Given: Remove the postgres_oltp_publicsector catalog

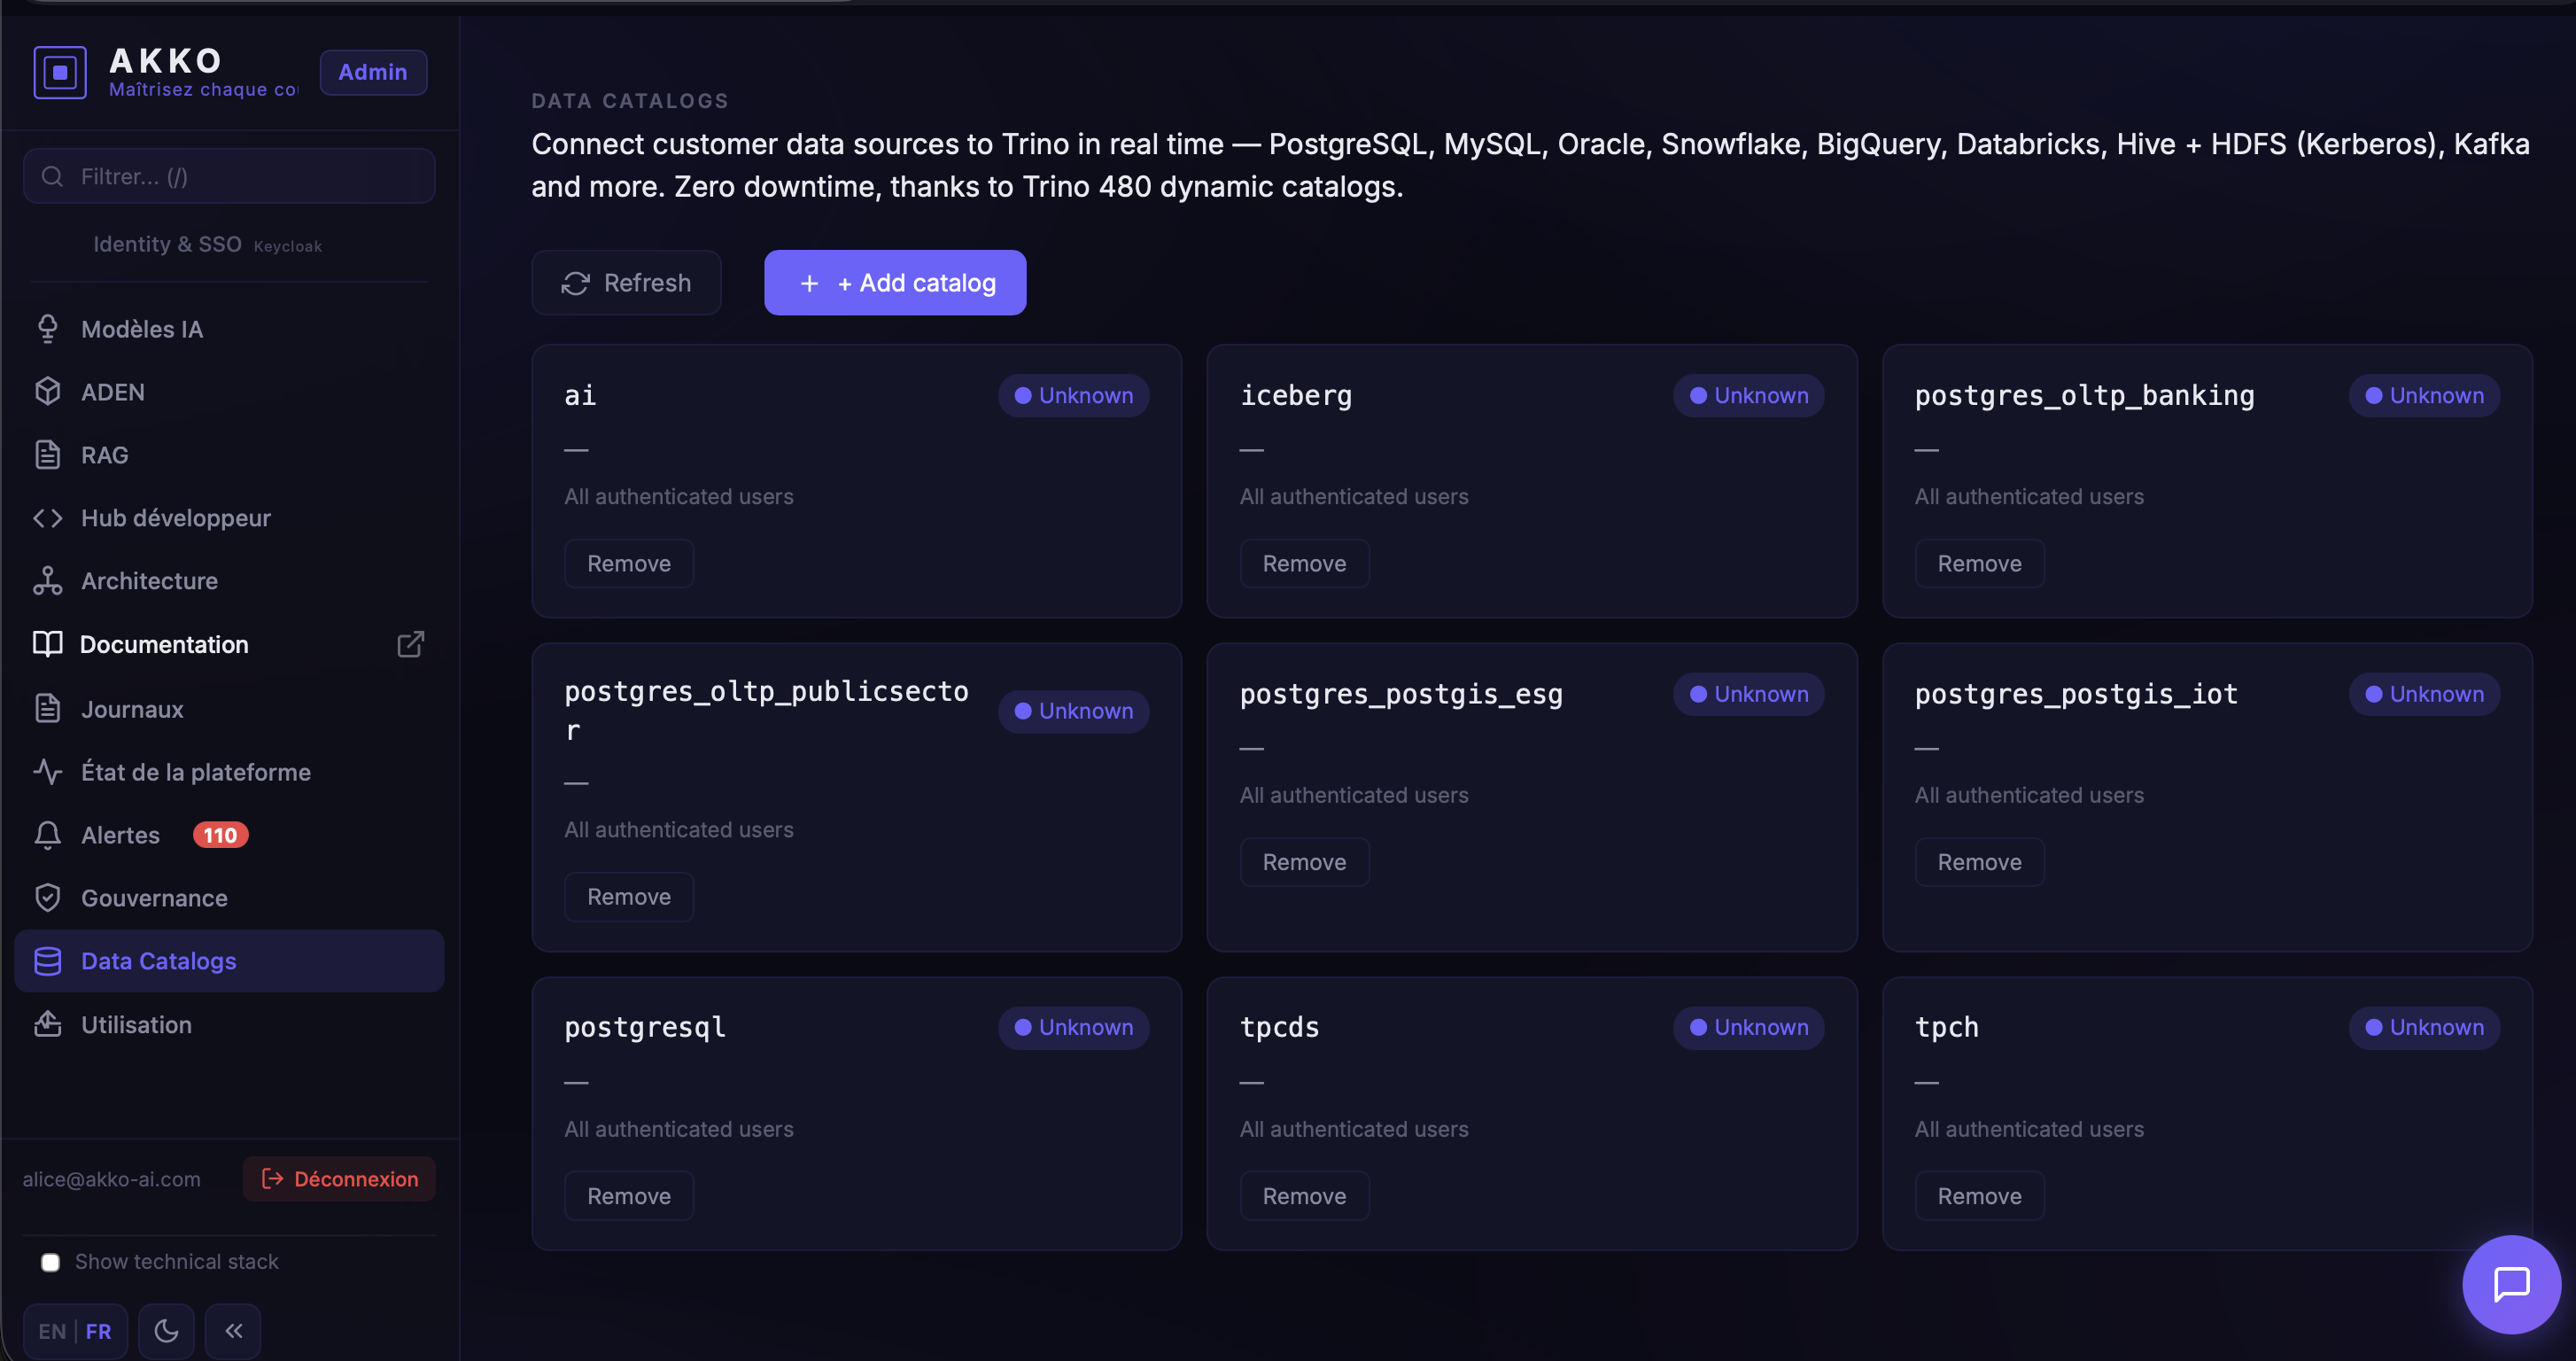Looking at the screenshot, I should [628, 897].
